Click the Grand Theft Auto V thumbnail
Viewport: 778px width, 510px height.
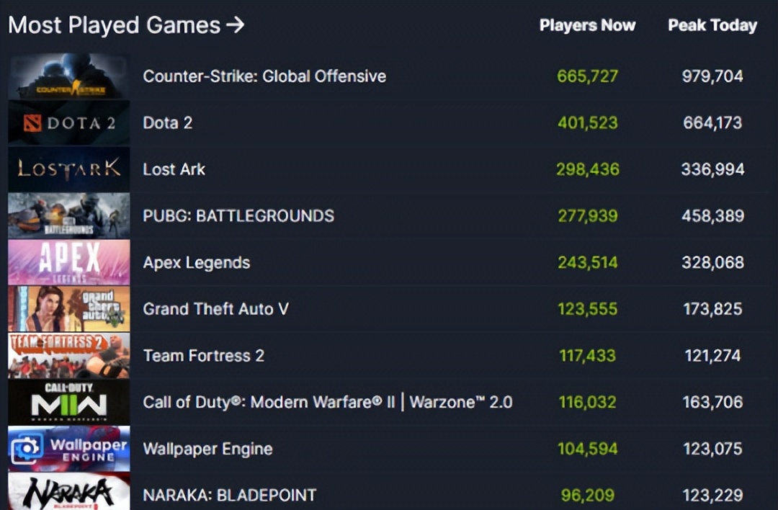(x=68, y=308)
